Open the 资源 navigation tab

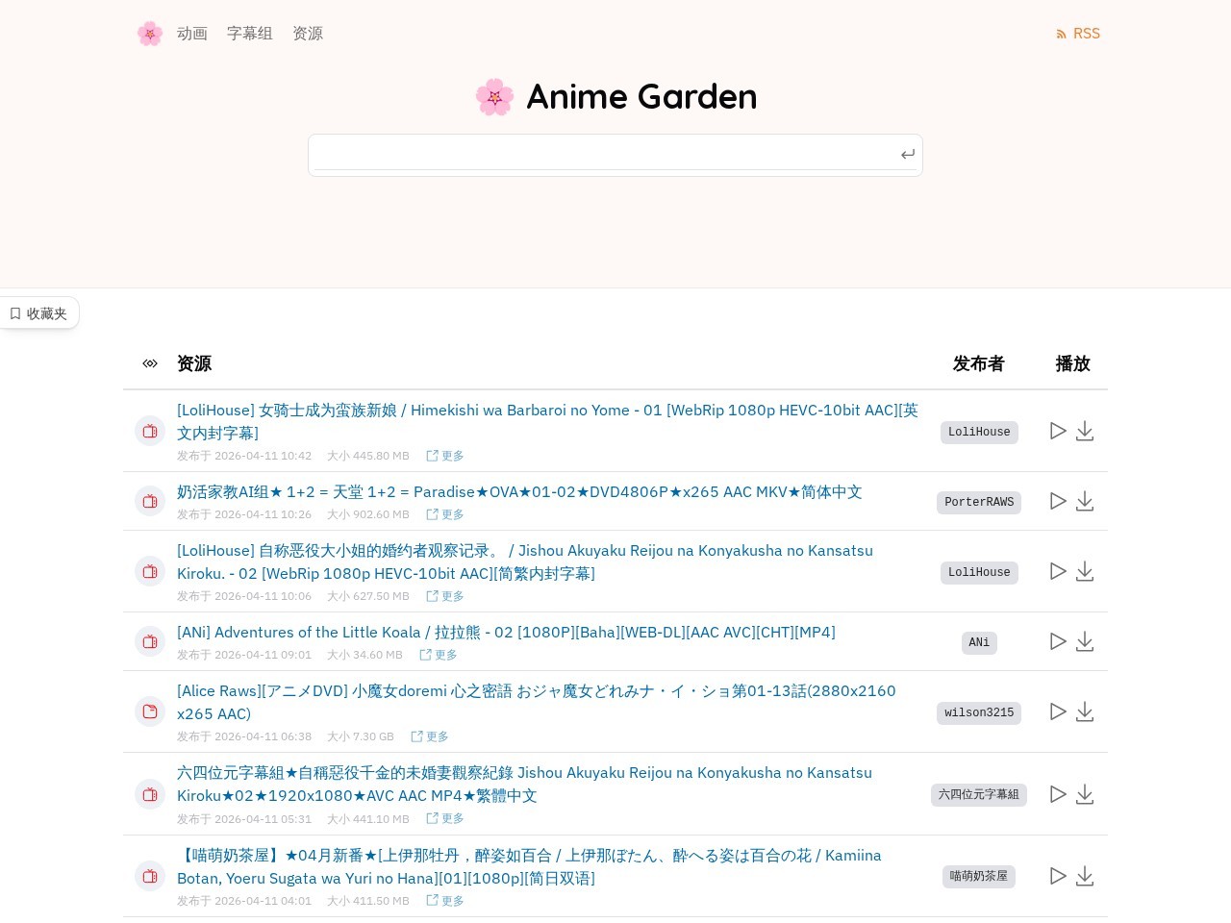coord(308,33)
